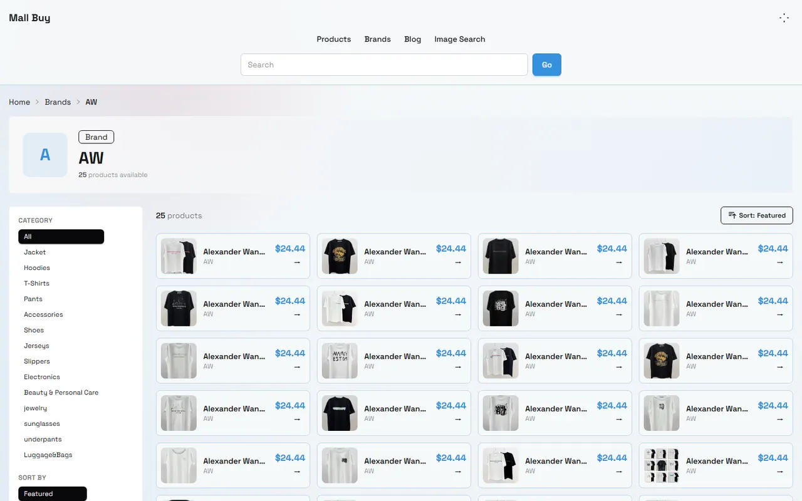Open the Image Search menu item
The height and width of the screenshot is (501, 802).
click(459, 39)
